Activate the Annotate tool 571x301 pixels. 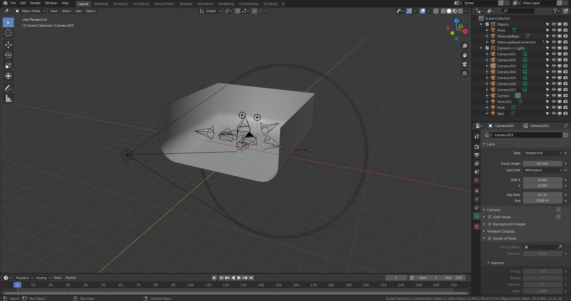pos(8,88)
